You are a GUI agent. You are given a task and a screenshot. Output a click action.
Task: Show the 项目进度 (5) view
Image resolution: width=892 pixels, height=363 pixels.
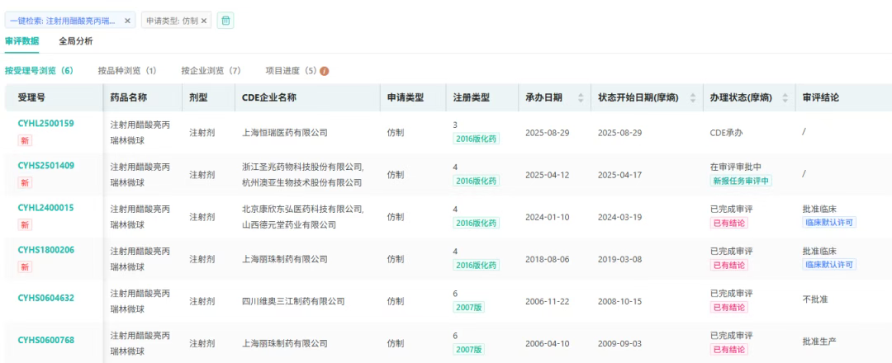tap(291, 70)
